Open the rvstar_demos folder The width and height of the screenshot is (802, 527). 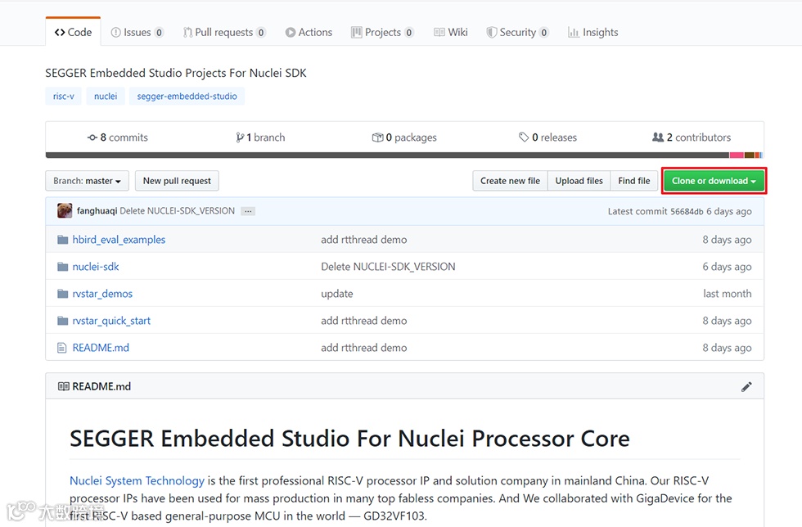tap(102, 294)
